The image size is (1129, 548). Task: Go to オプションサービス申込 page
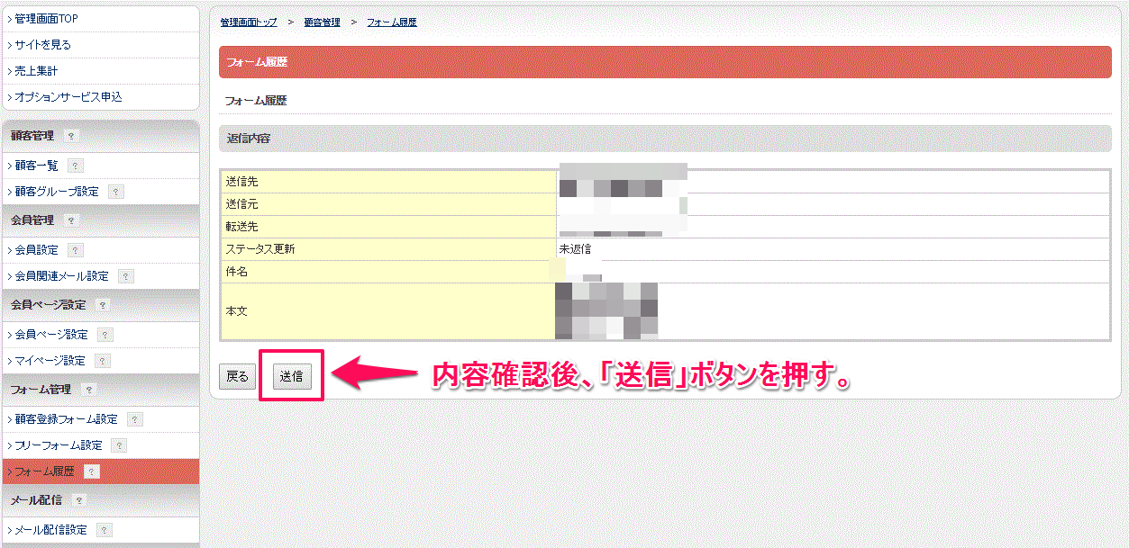(x=68, y=96)
